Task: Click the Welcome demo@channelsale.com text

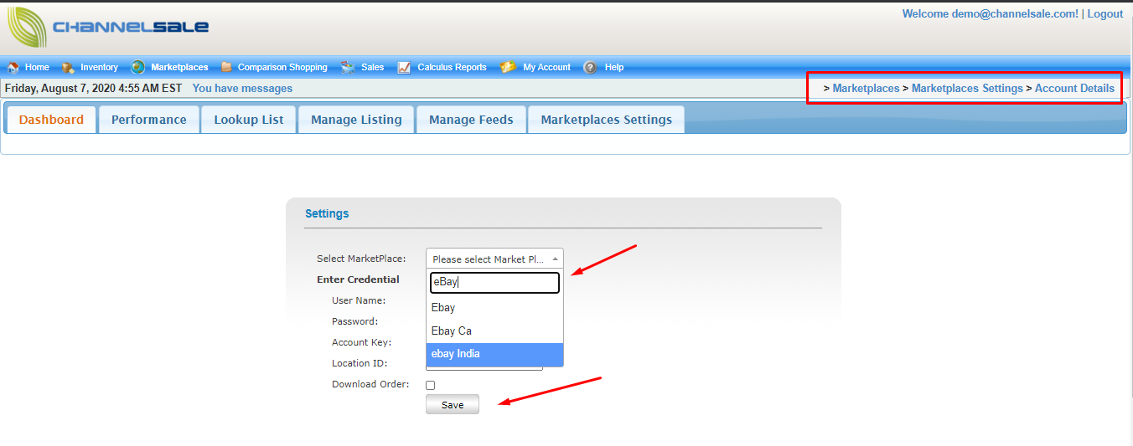Action: [990, 14]
